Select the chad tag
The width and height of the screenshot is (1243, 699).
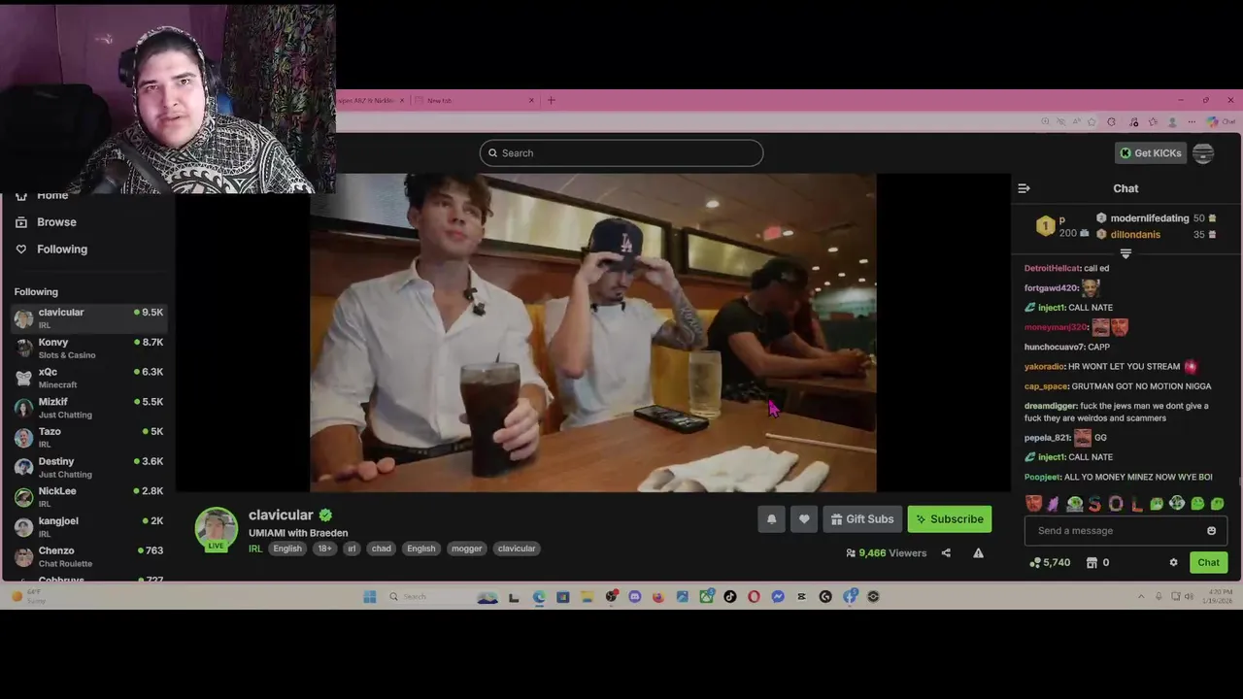click(x=381, y=549)
